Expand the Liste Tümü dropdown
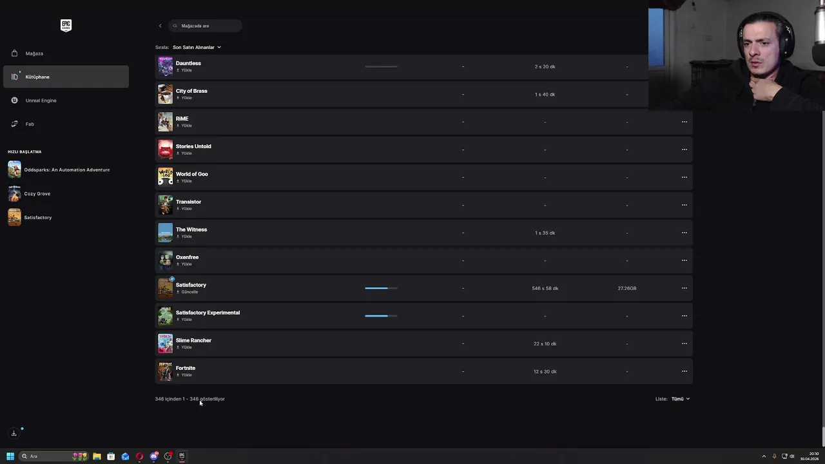The height and width of the screenshot is (464, 825). click(680, 399)
